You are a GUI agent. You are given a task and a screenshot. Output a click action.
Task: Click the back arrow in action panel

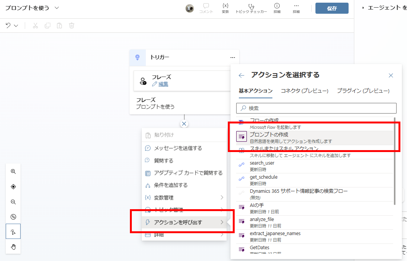tap(241, 75)
